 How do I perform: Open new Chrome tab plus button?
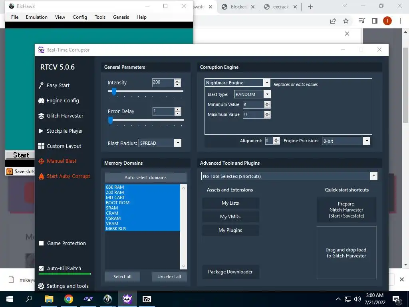point(310,7)
